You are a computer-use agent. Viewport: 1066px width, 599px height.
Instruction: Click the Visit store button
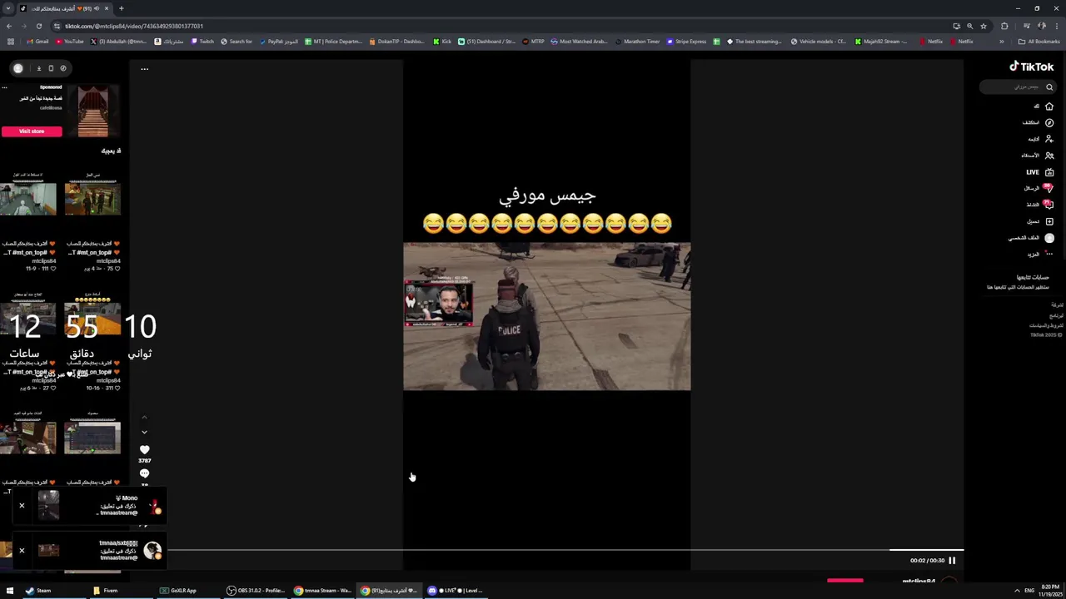(32, 131)
